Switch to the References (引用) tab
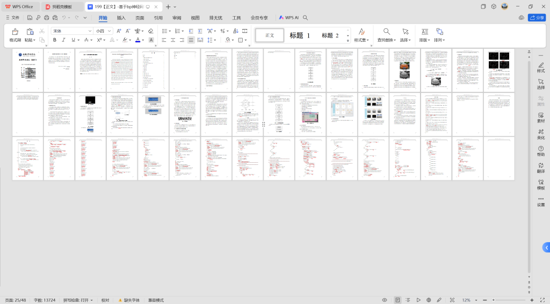Image resolution: width=550 pixels, height=304 pixels. (x=158, y=18)
